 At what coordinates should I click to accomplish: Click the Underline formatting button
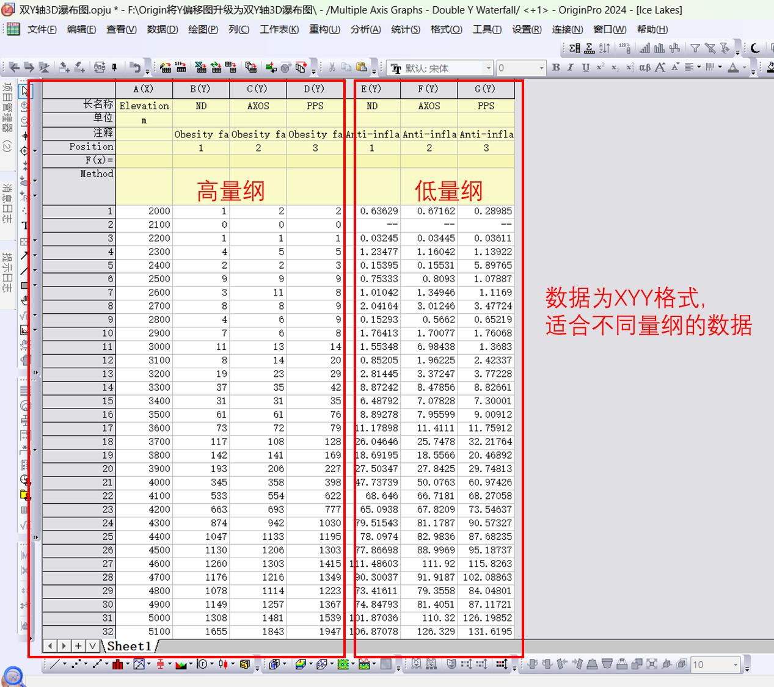585,67
